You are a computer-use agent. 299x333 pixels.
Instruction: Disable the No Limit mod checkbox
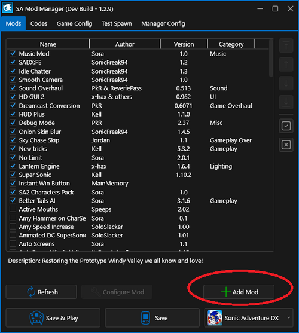13,158
